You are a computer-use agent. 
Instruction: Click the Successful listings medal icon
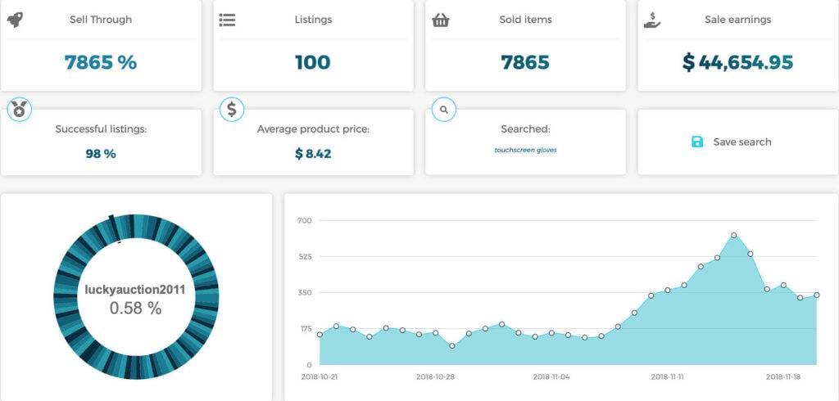click(x=19, y=109)
